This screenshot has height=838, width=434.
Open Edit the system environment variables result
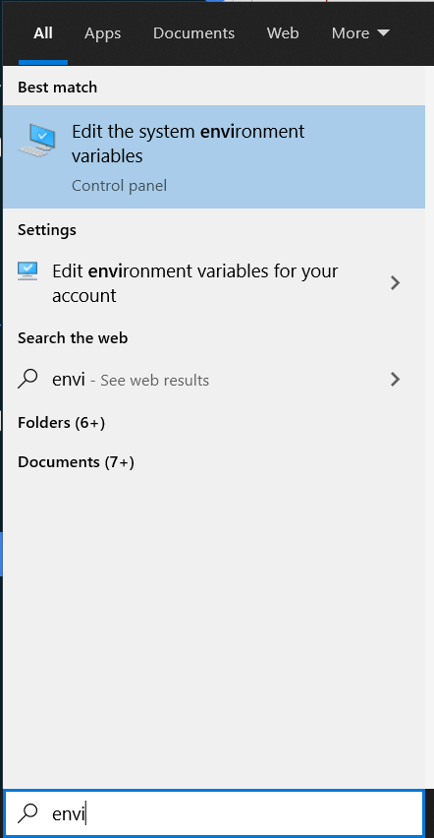(x=214, y=156)
